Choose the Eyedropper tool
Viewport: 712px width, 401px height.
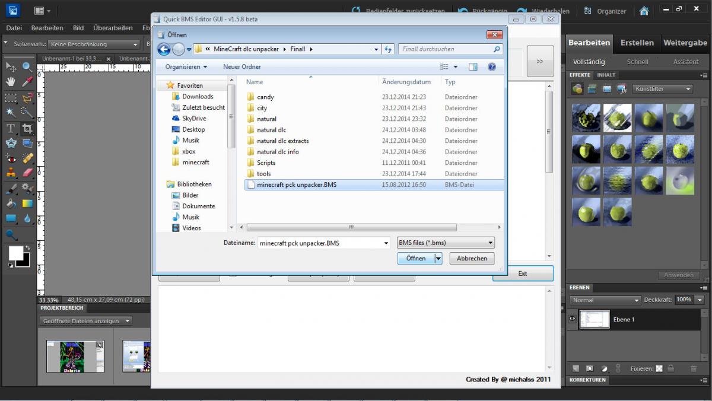pyautogui.click(x=27, y=82)
